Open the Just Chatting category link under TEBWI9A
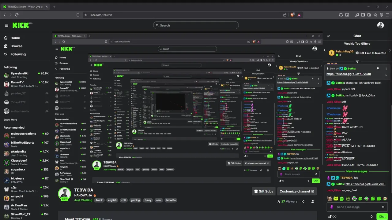This screenshot has width=392, height=220. tap(83, 200)
